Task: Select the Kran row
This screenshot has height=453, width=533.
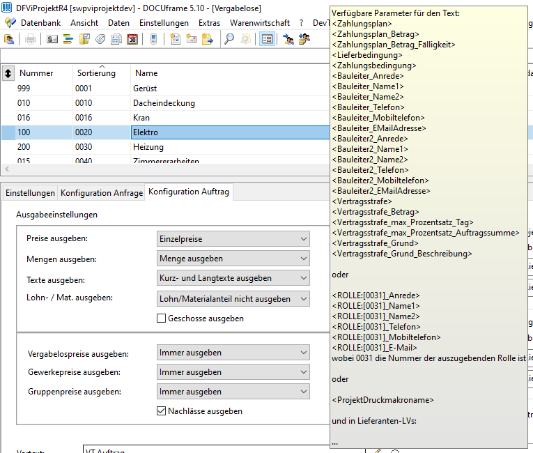Action: [x=166, y=118]
